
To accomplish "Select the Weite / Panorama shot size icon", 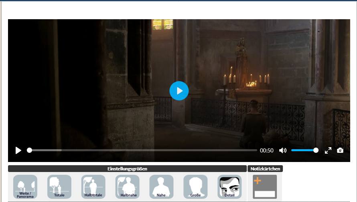I will pyautogui.click(x=25, y=187).
